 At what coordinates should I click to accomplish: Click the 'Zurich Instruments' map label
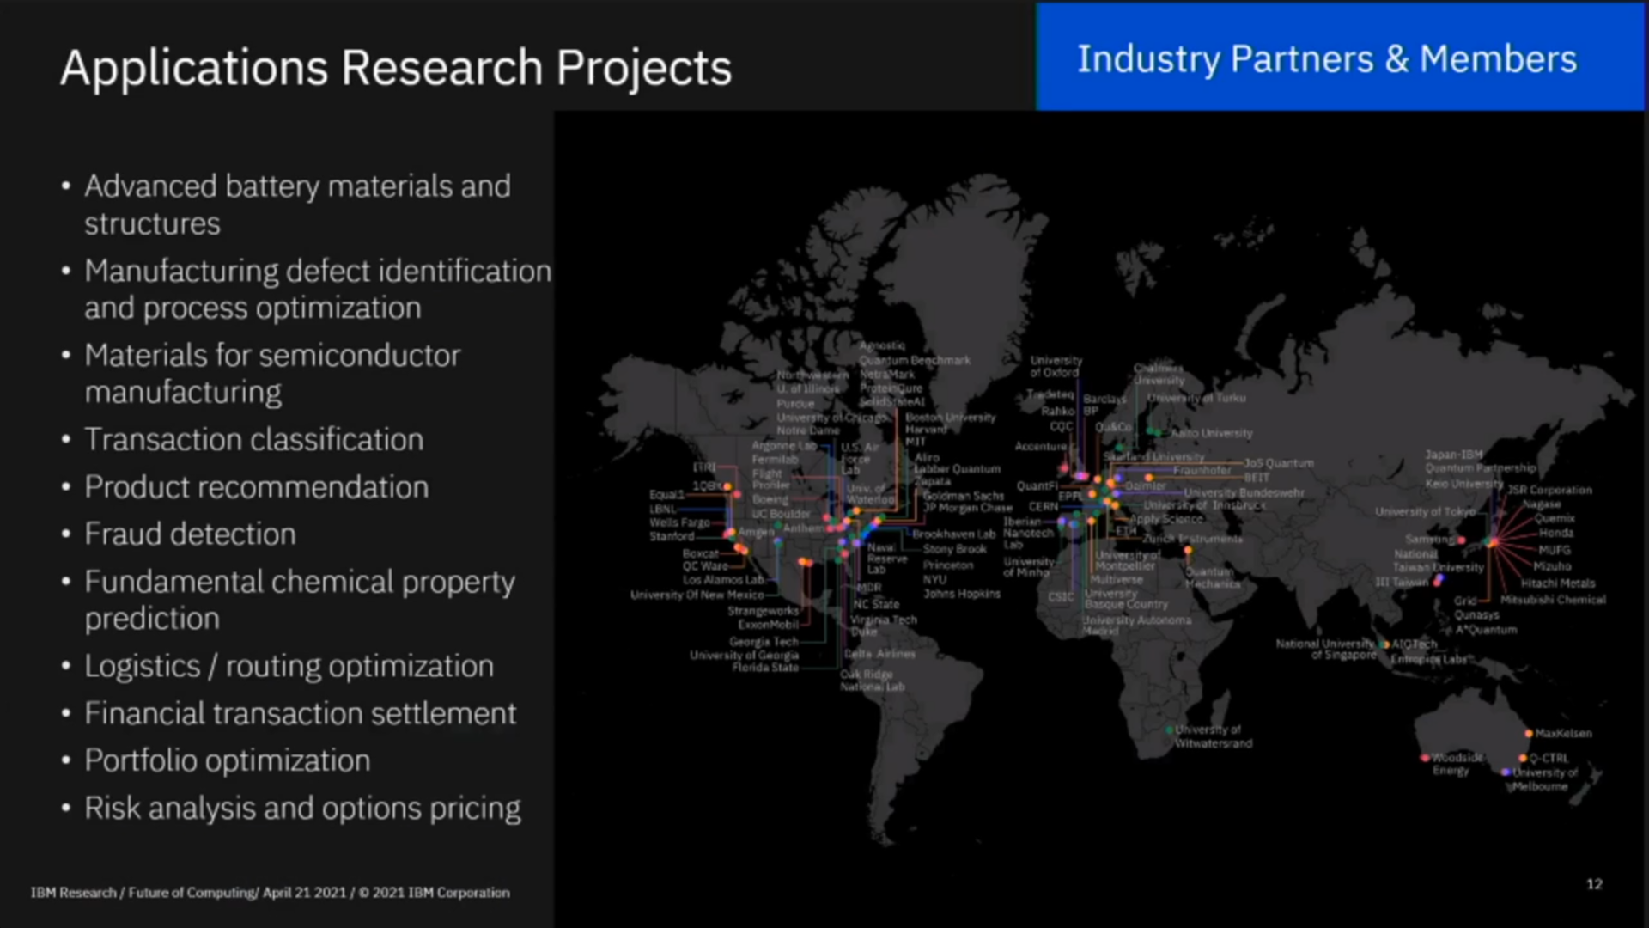coord(1192,539)
